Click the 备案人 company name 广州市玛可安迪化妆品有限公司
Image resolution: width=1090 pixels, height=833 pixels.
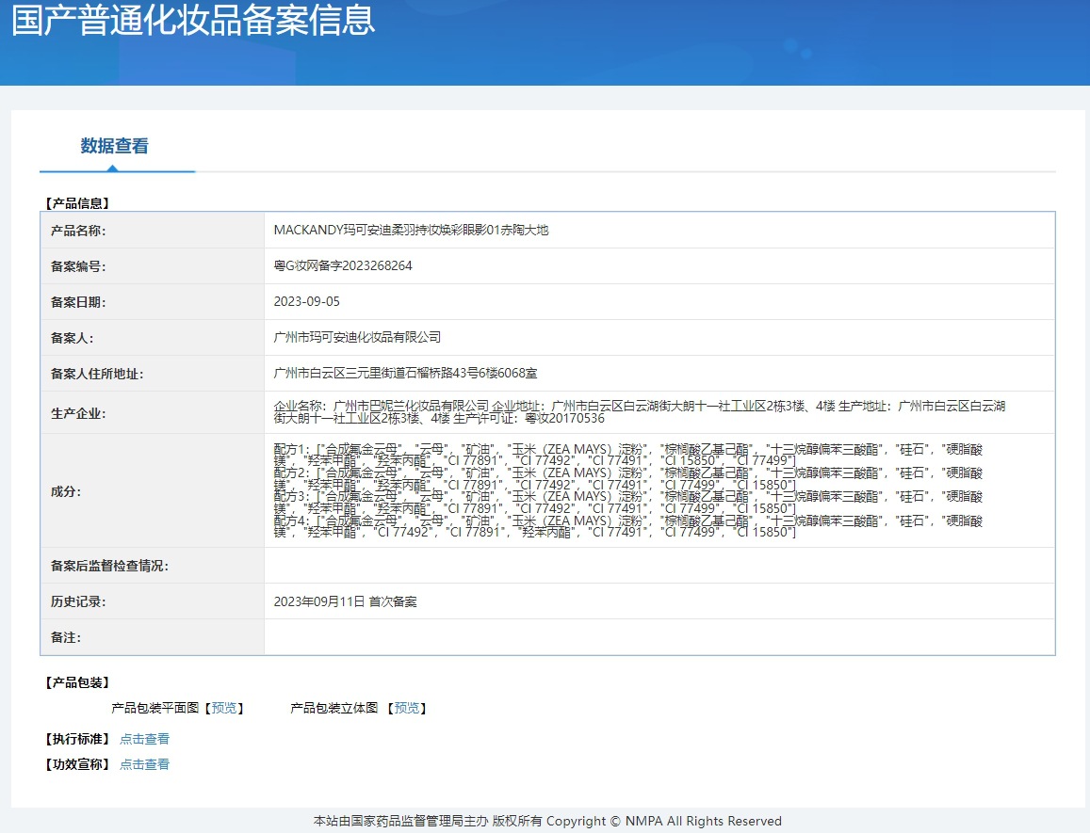point(357,337)
